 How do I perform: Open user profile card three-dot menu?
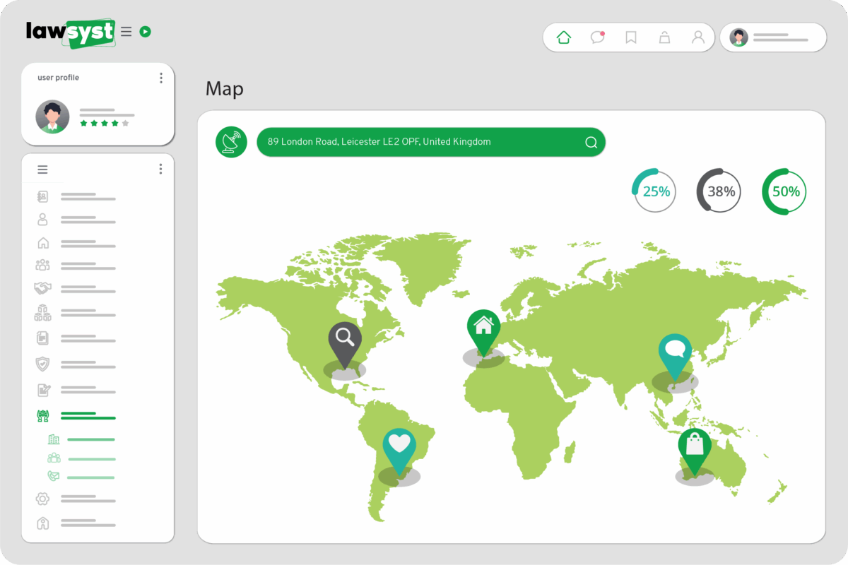coord(161,78)
